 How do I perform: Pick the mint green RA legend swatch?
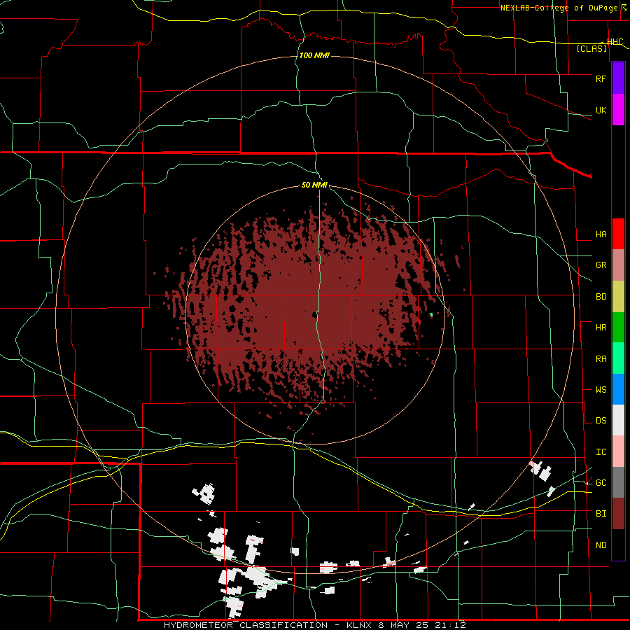[x=618, y=358]
